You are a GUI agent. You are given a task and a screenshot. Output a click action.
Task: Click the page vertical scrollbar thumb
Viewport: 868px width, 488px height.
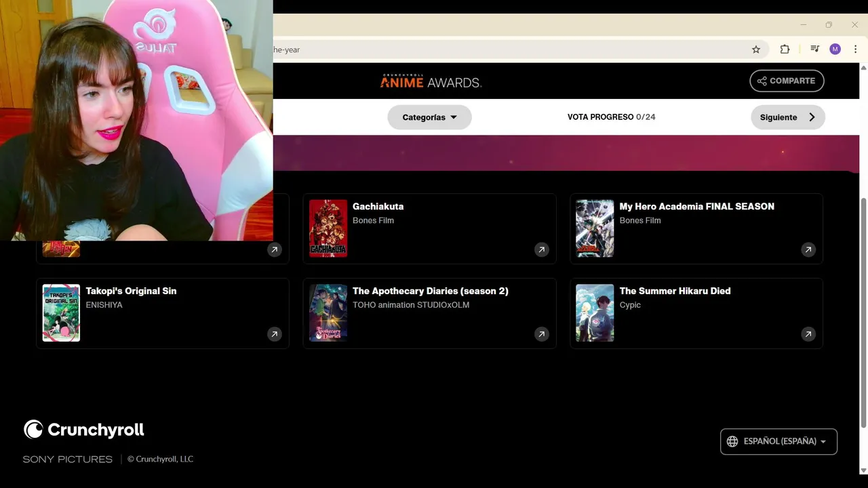(863, 312)
